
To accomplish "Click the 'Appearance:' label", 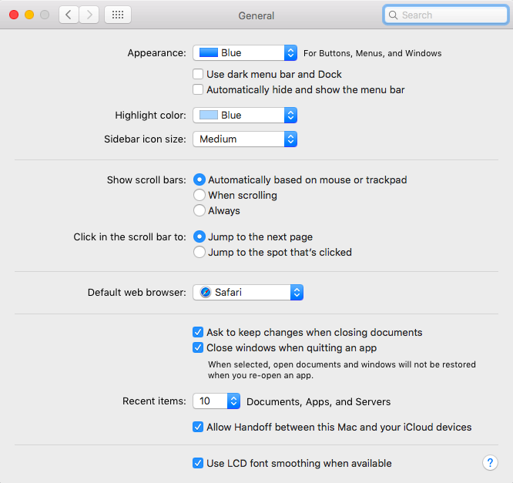I will click(x=156, y=52).
